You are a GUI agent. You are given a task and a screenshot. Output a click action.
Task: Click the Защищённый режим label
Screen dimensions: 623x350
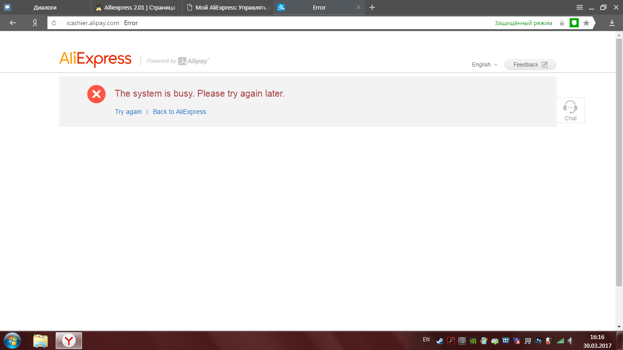coord(523,23)
